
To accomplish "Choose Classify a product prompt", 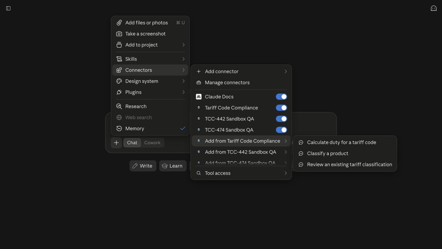I will 345,154.
